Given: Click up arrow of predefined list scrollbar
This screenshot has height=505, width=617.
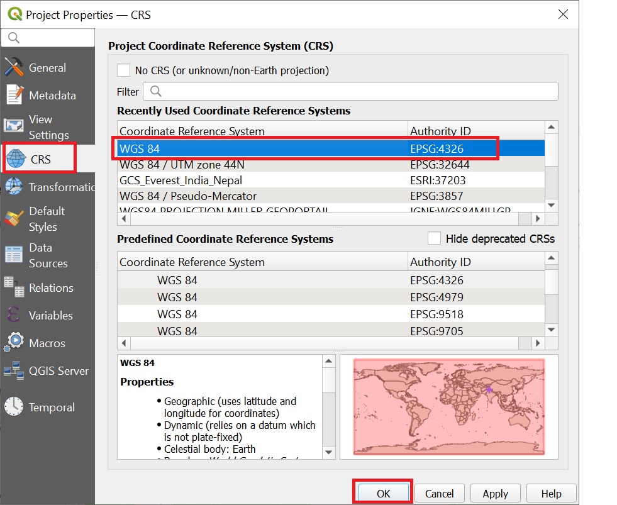Looking at the screenshot, I should click(552, 258).
